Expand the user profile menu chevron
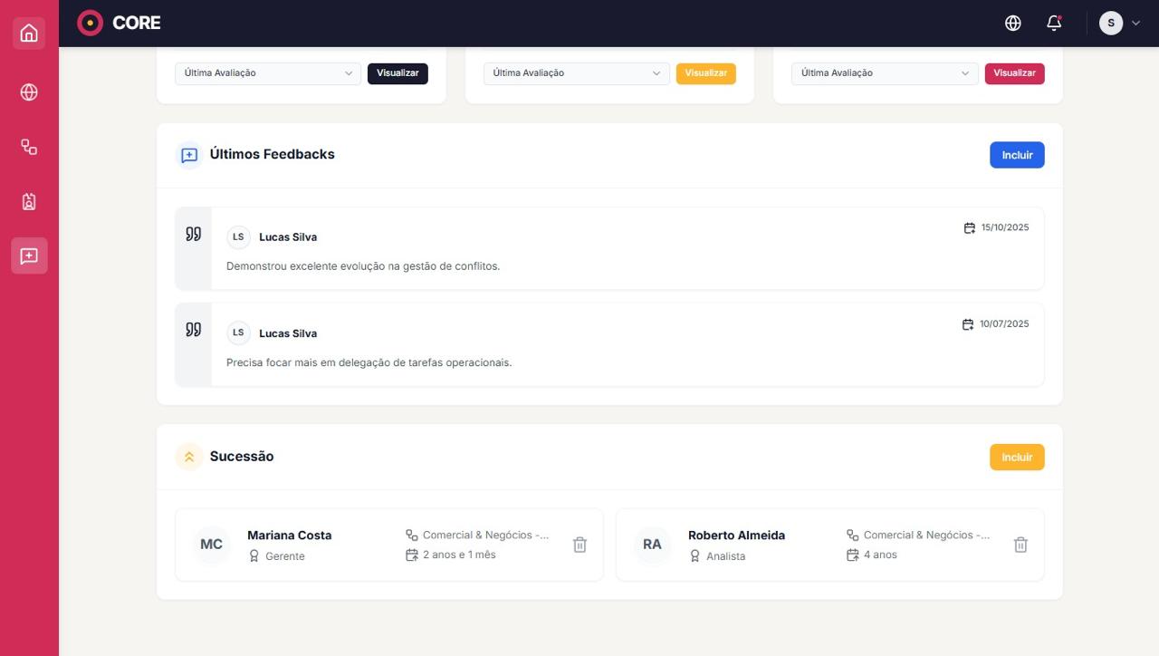The image size is (1159, 656). coord(1135,24)
